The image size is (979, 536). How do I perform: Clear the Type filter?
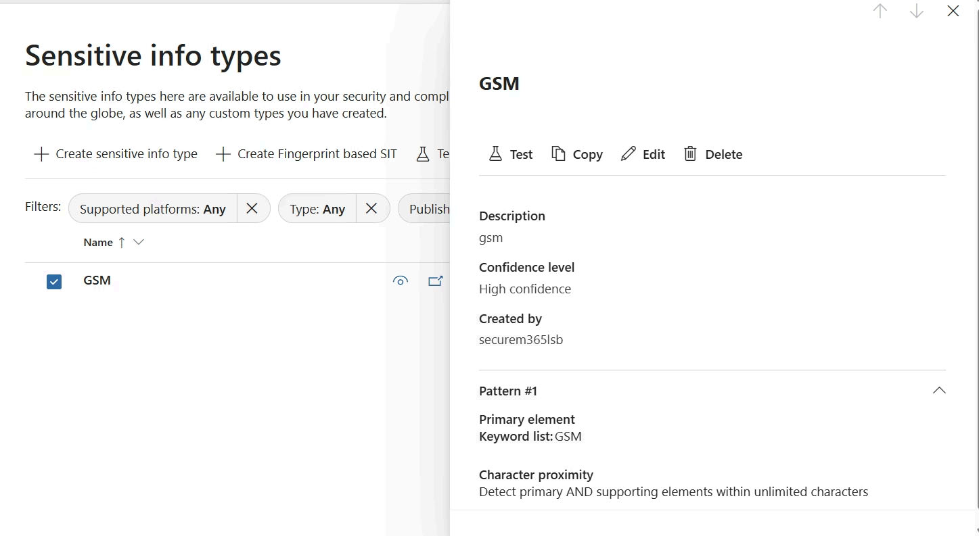pos(371,209)
